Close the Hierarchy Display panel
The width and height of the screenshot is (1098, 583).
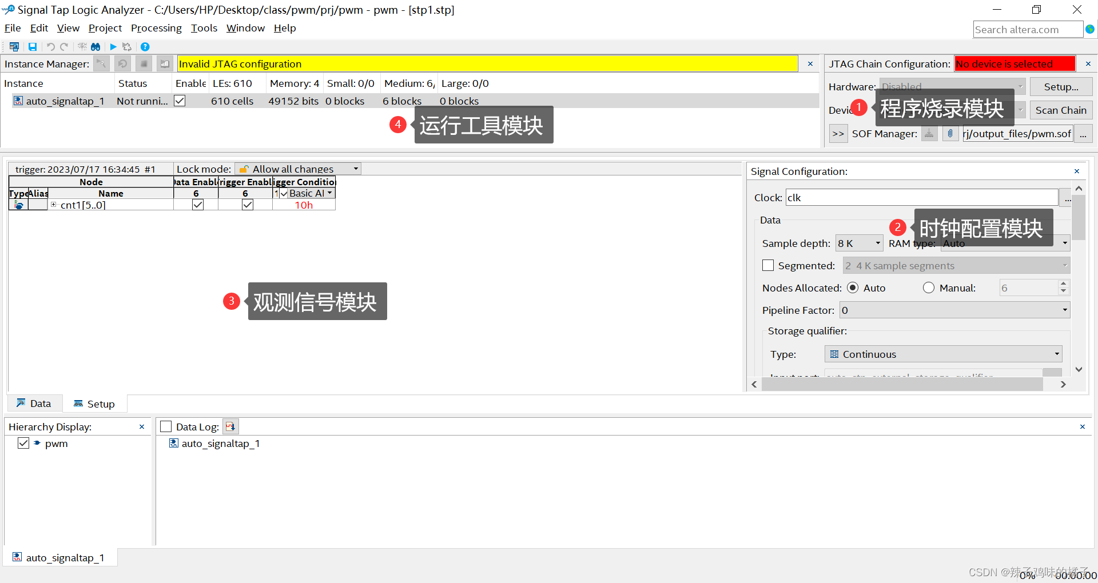coord(142,427)
